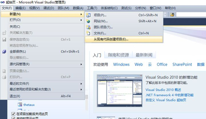206x119 pixels.
Task: Click the thetaux project icon
Action: 20,105
